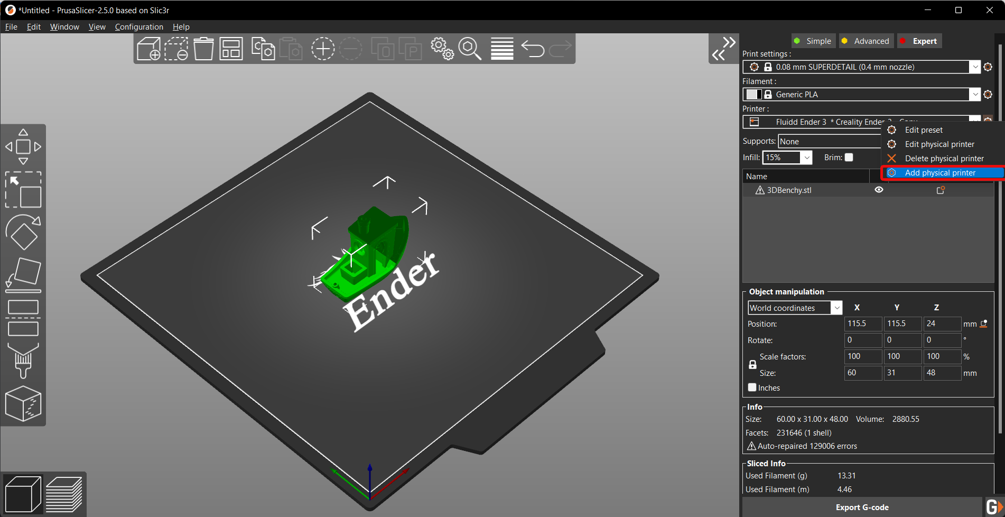Open the View menu
Image resolution: width=1005 pixels, height=517 pixels.
[x=97, y=27]
